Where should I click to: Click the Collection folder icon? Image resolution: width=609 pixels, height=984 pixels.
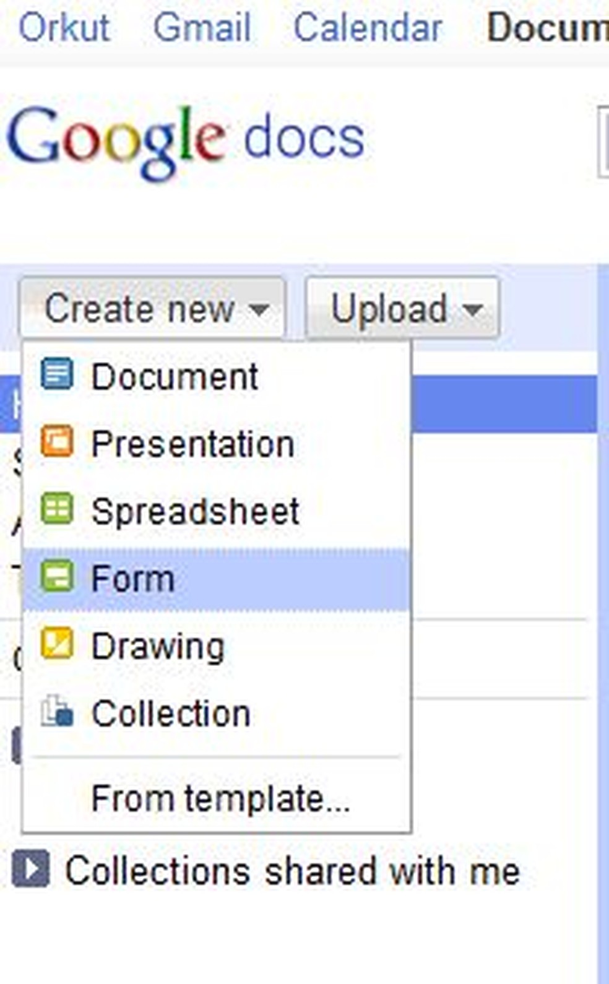point(57,712)
